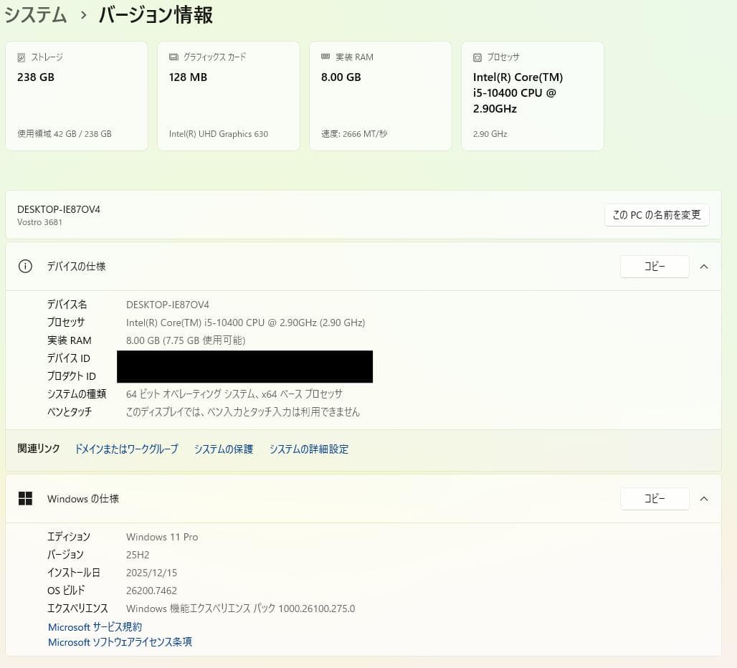Click the processor (プロセッサ) icon
This screenshot has height=668, width=737.
pyautogui.click(x=477, y=57)
